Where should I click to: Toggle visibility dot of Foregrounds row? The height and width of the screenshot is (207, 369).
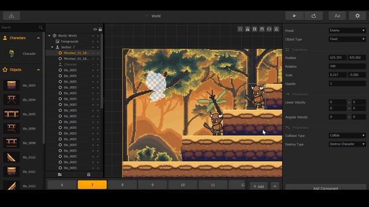tap(93, 41)
